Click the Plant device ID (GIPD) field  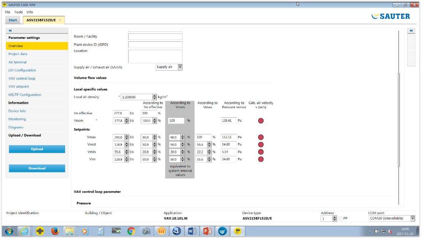pyautogui.click(x=155, y=45)
